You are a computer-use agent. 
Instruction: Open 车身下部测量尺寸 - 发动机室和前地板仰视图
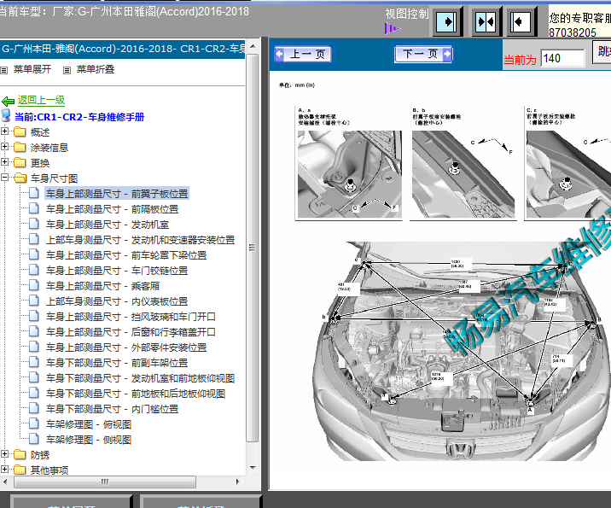pos(140,377)
